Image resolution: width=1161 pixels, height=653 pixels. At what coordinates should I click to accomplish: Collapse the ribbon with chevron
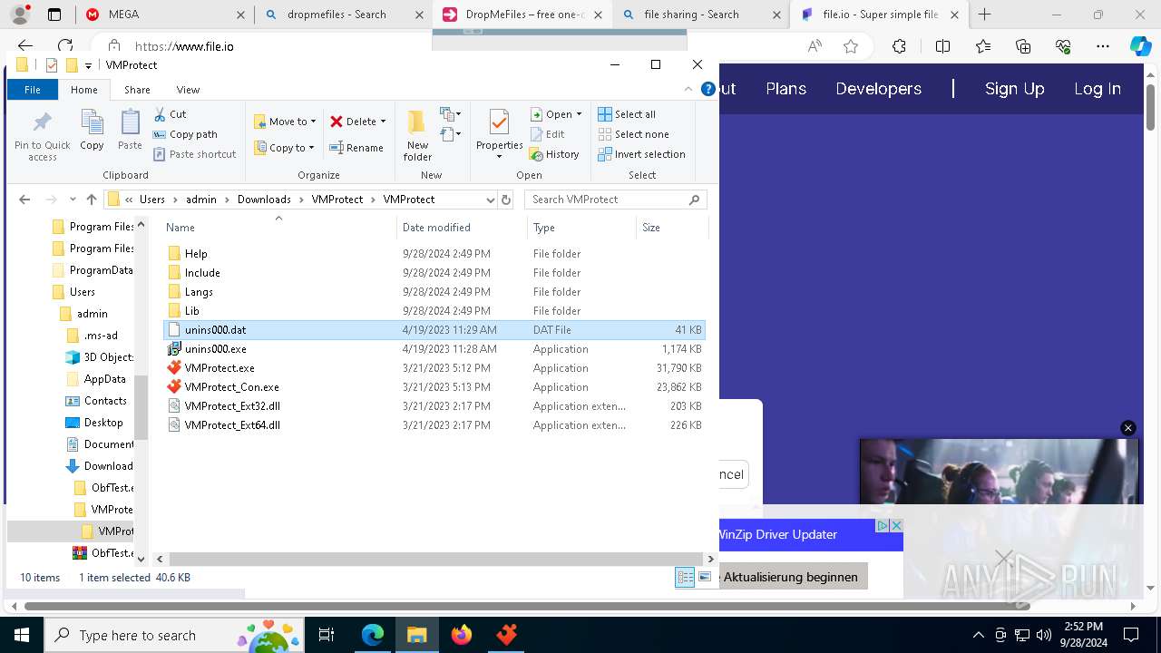[x=688, y=90]
